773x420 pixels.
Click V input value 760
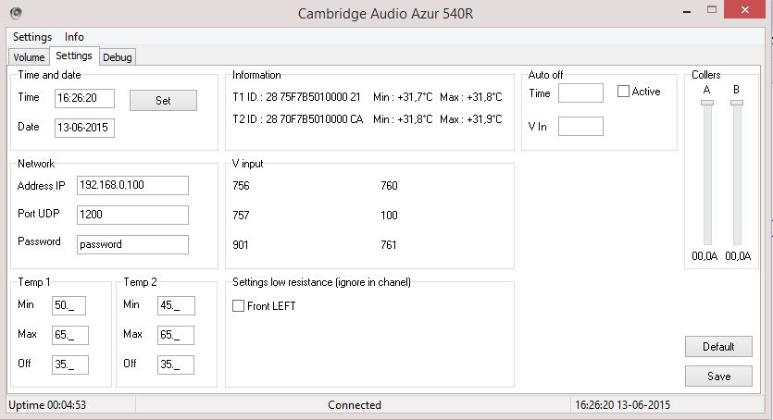click(389, 186)
